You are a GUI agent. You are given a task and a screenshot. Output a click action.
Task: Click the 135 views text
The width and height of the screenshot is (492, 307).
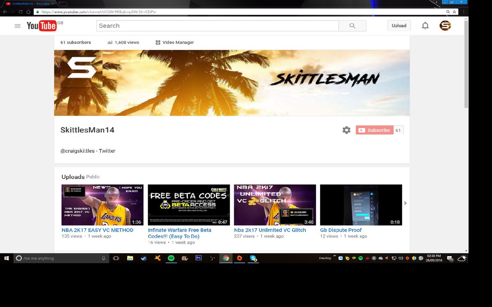(72, 236)
